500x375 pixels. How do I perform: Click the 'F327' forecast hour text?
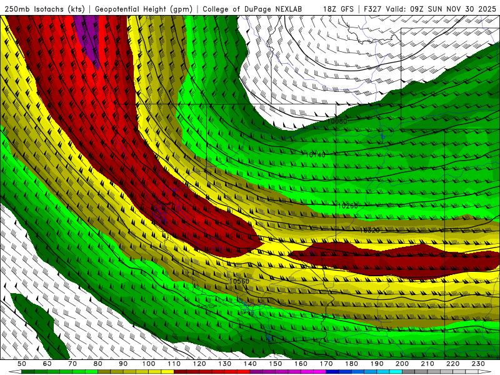372,9
